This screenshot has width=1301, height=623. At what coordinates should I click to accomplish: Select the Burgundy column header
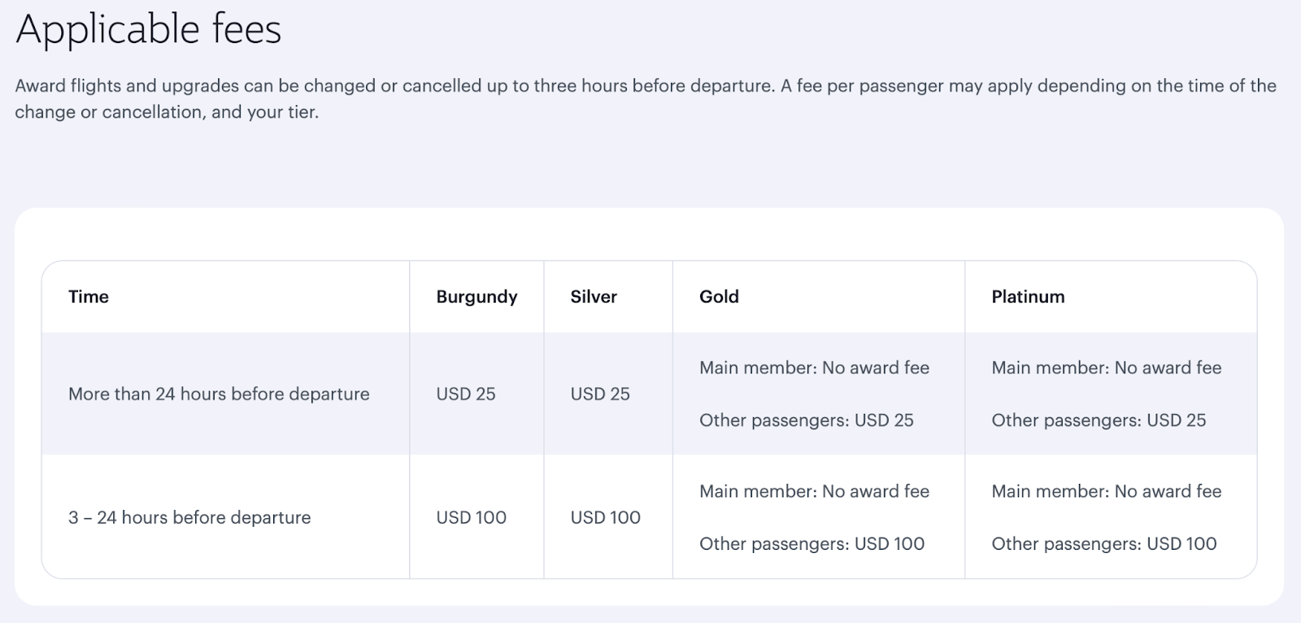point(476,297)
